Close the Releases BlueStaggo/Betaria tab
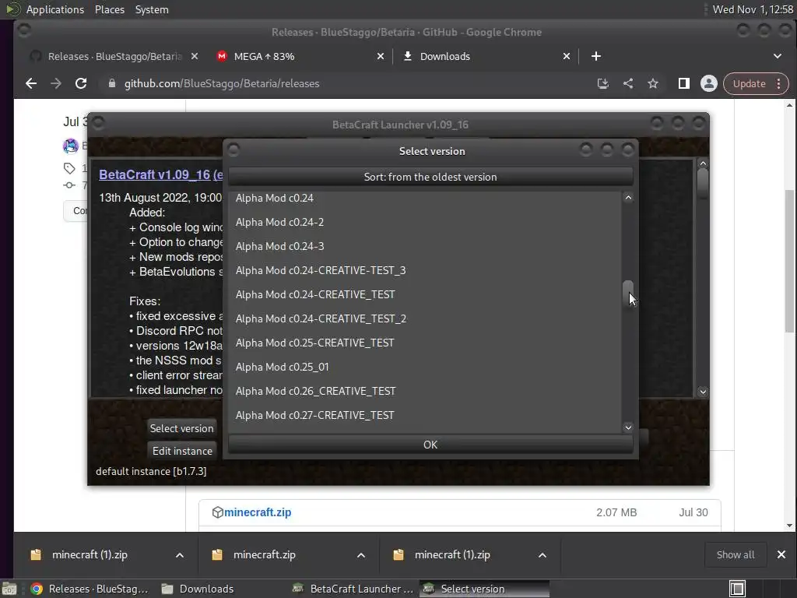797x598 pixels. [194, 56]
